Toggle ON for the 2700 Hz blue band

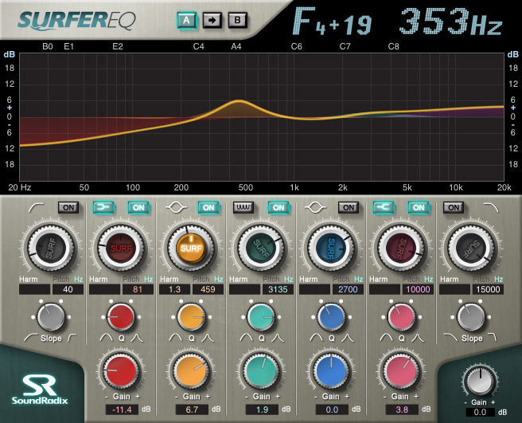[349, 208]
